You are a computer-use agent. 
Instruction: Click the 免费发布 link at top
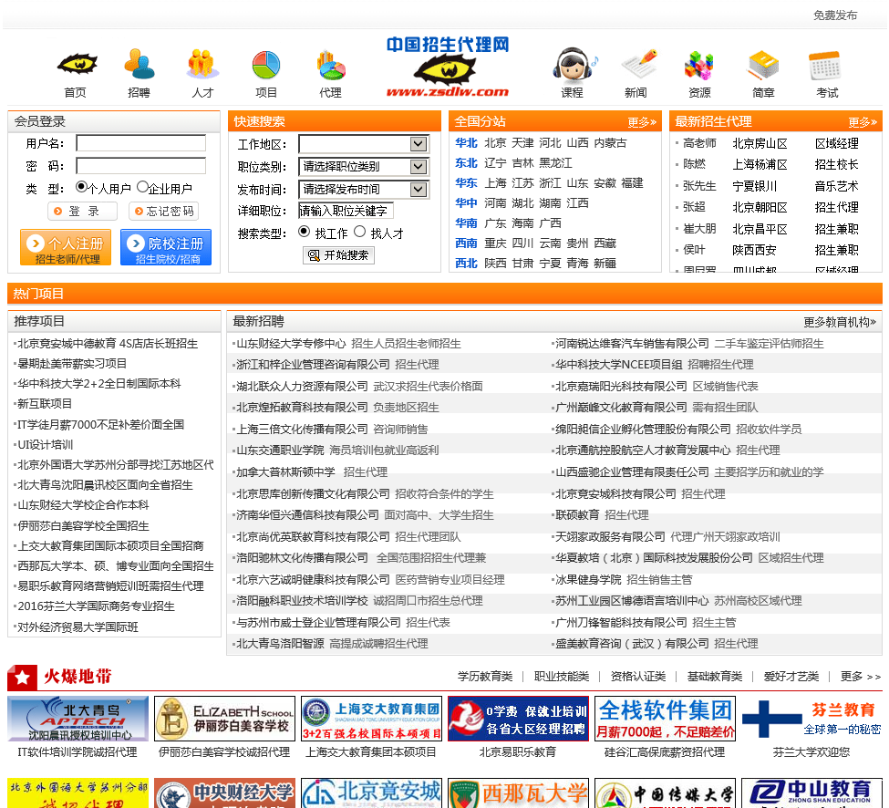click(x=835, y=16)
